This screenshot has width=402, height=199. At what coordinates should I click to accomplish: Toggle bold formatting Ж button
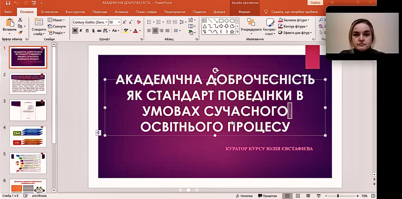pos(75,31)
